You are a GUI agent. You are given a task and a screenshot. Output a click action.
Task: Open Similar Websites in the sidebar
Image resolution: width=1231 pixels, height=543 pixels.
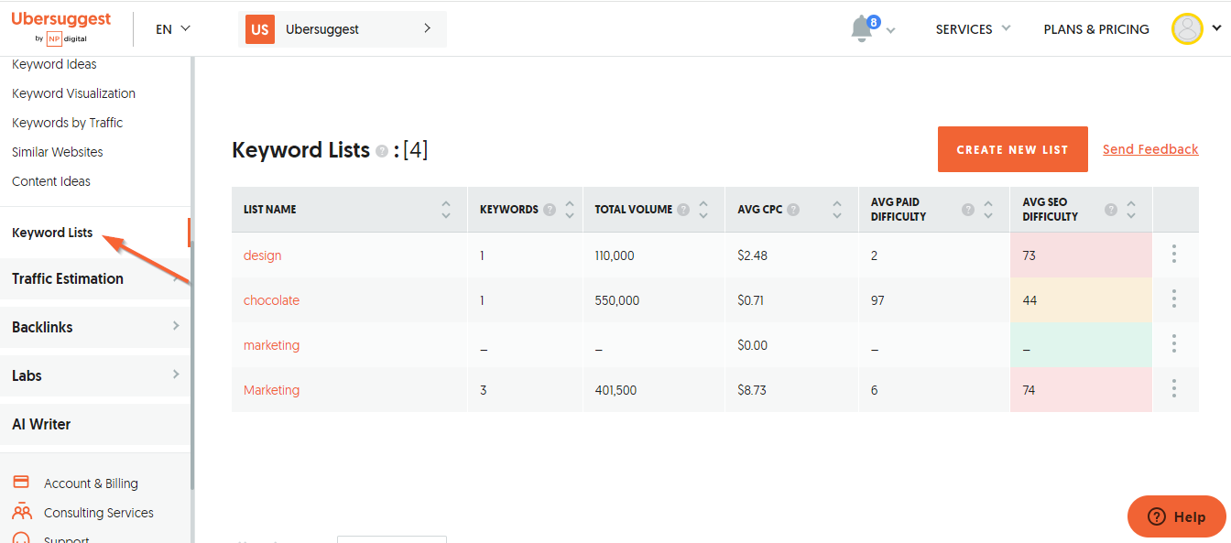57,152
